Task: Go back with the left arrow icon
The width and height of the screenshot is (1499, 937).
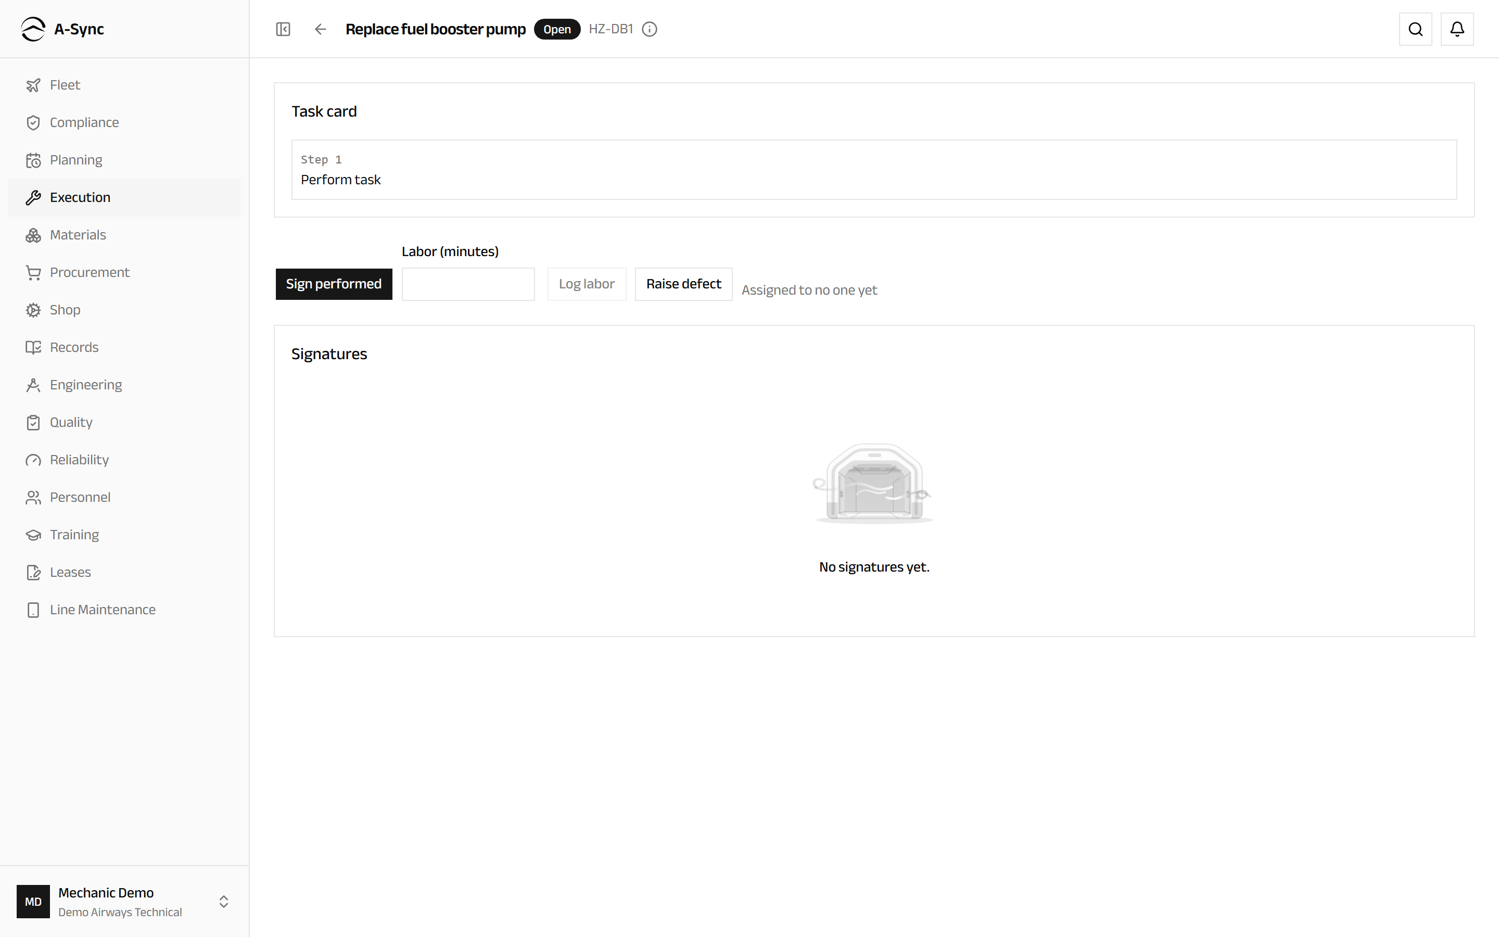Action: (320, 29)
